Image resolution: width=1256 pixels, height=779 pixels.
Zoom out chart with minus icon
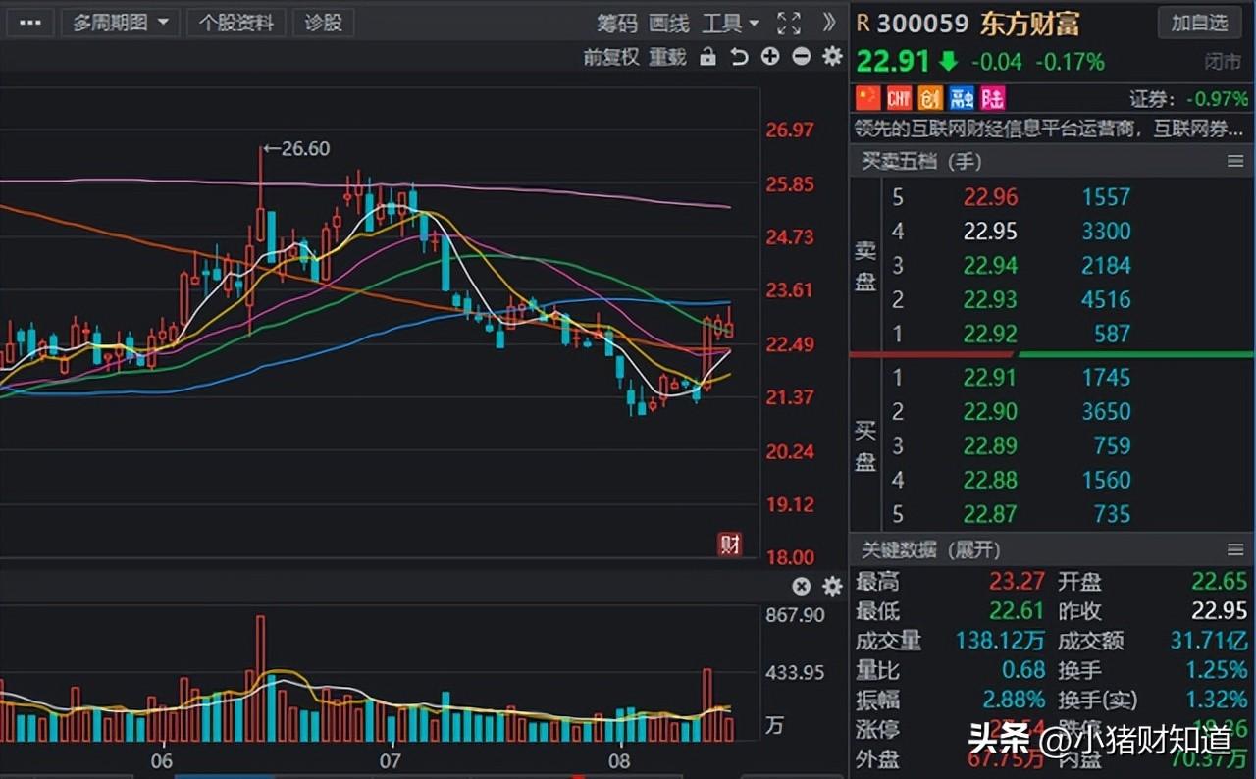coord(801,56)
